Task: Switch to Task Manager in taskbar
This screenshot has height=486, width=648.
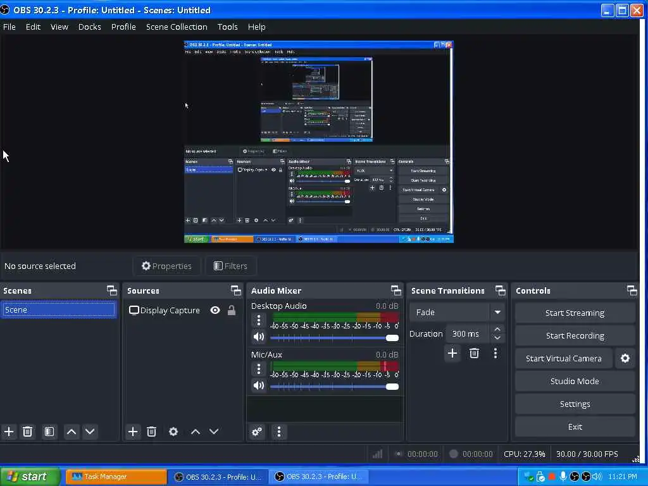Action: click(x=116, y=477)
